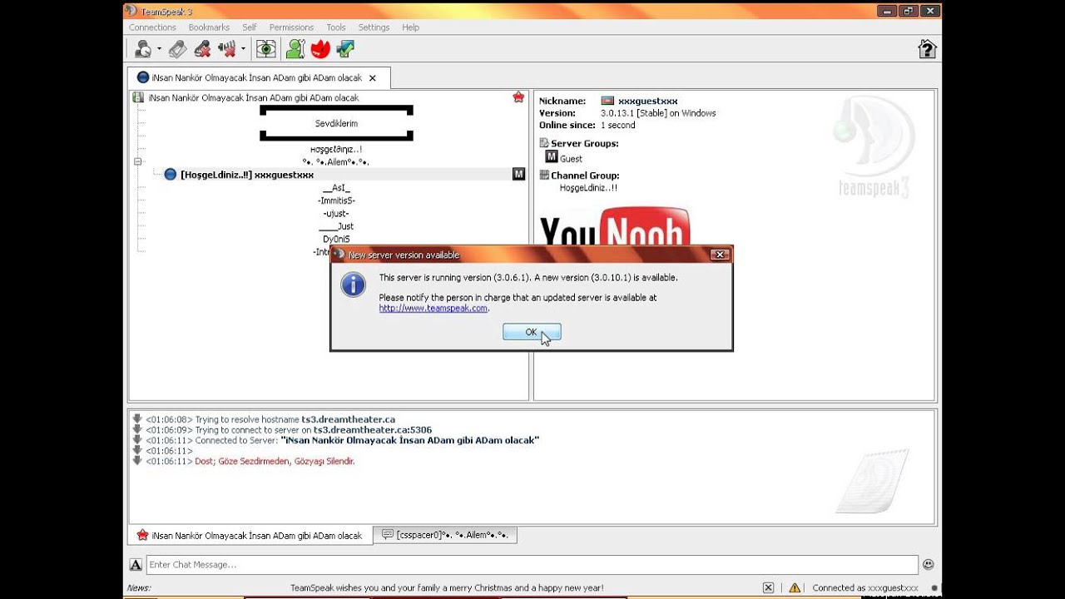Click the Connect to server toolbar icon
The image size is (1065, 599).
[x=143, y=49]
